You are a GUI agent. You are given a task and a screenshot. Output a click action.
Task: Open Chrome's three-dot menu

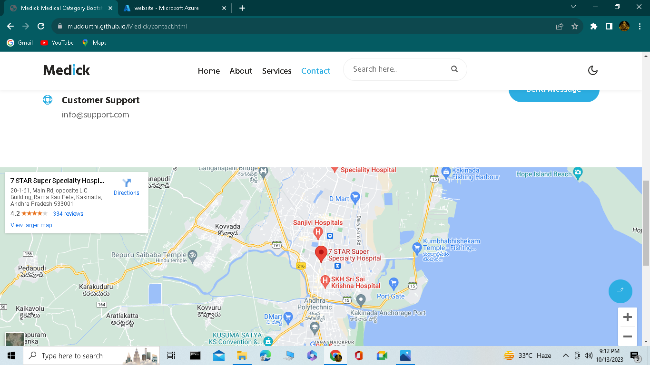point(640,26)
